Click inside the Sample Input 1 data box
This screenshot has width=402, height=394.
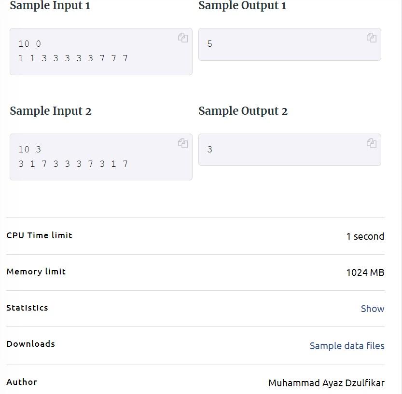click(101, 52)
